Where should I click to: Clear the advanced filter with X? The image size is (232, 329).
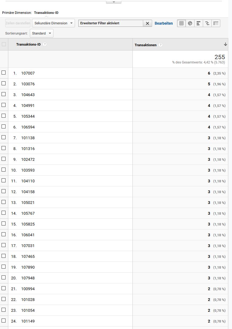click(x=147, y=23)
